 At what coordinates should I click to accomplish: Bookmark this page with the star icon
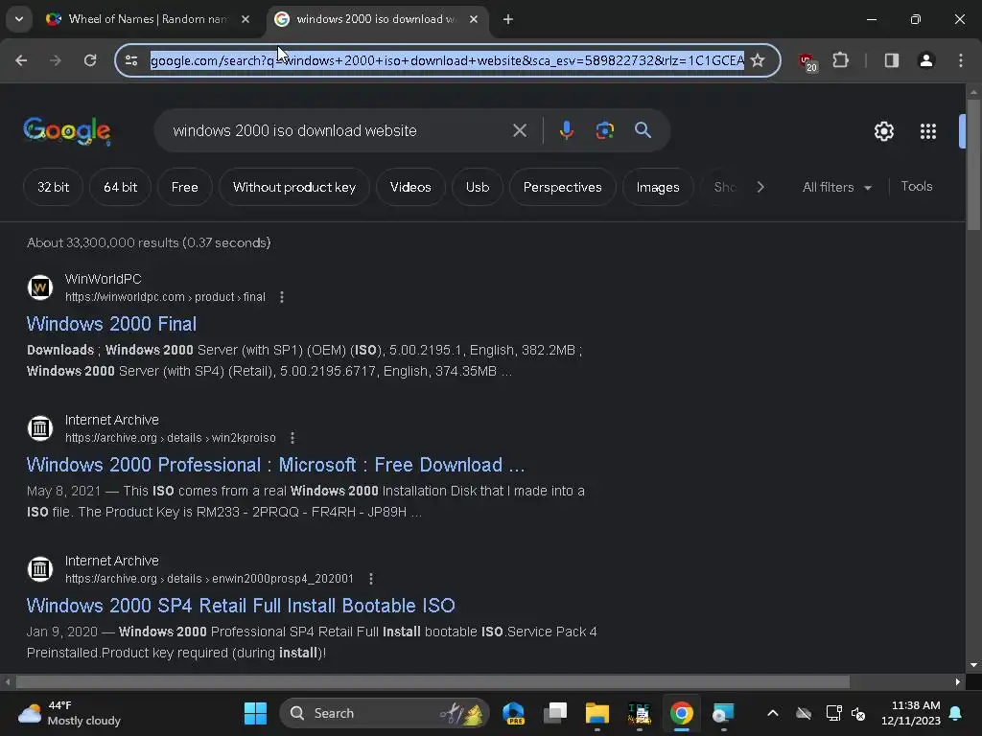[758, 60]
